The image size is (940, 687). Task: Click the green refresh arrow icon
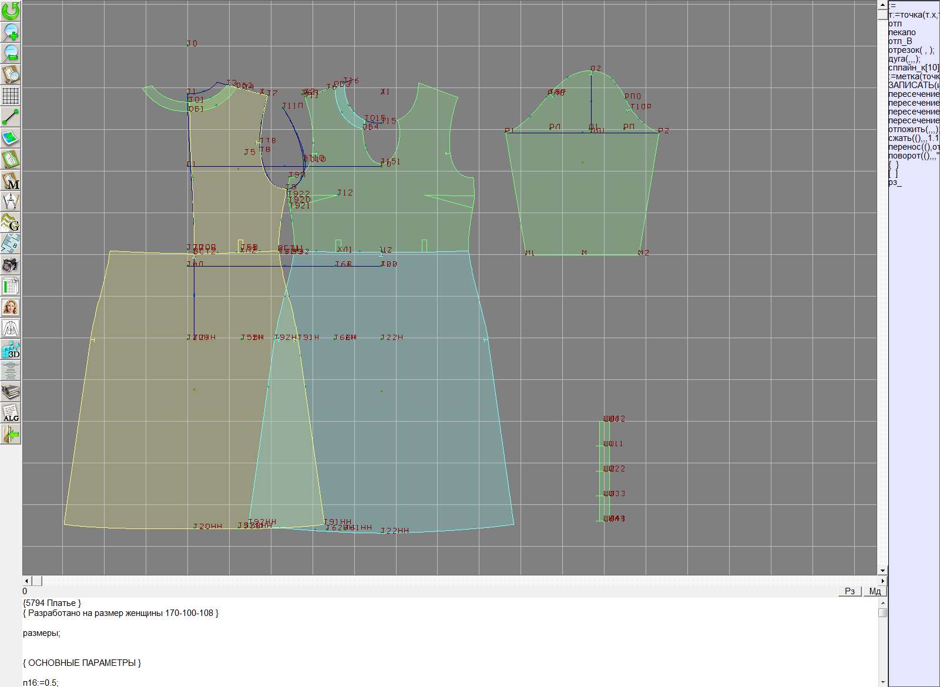(11, 11)
